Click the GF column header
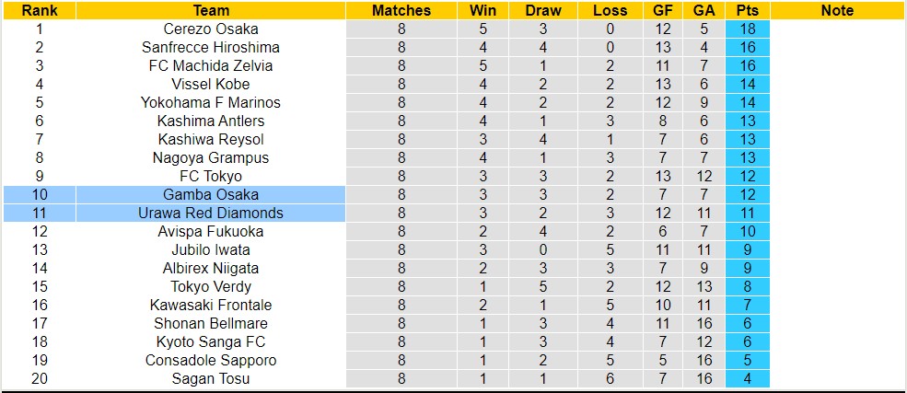Image resolution: width=907 pixels, height=393 pixels. click(663, 11)
